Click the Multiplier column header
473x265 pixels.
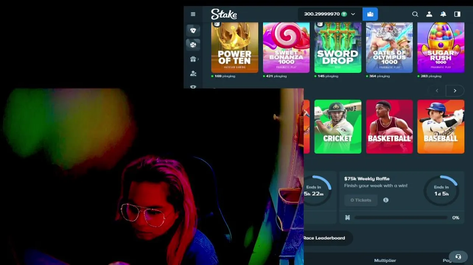385,260
